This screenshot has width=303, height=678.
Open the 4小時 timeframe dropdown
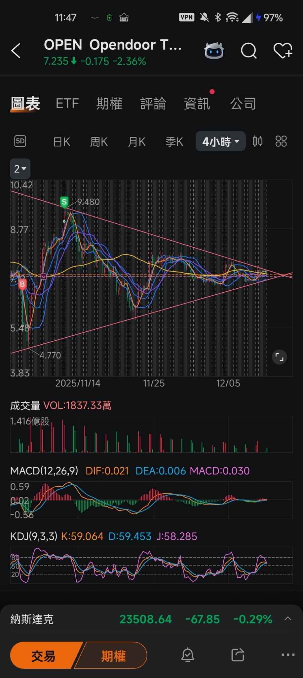(x=220, y=141)
